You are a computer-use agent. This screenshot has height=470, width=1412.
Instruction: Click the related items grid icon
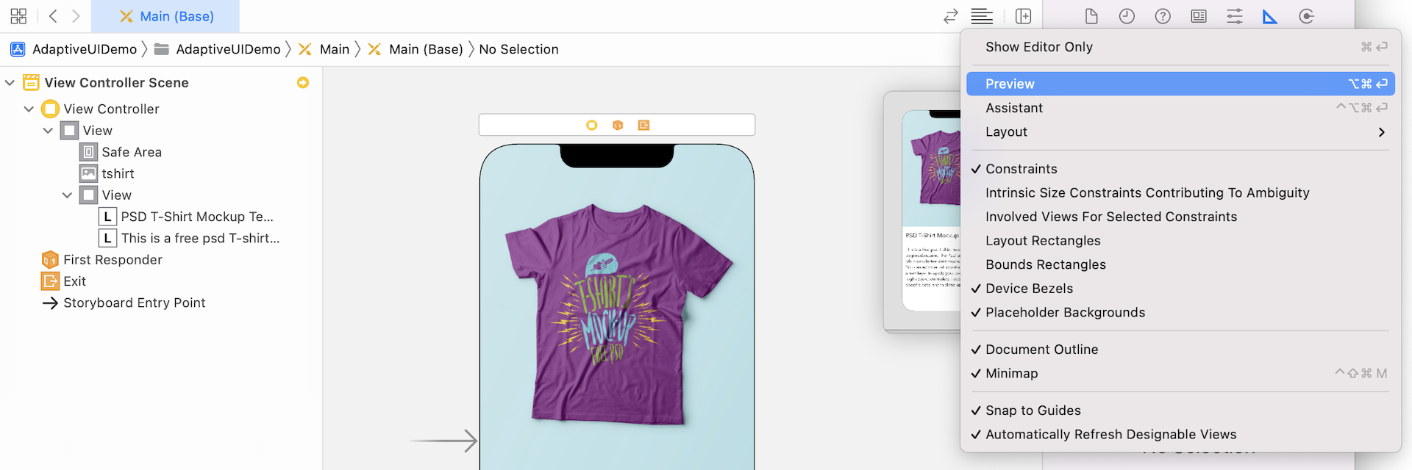click(x=19, y=16)
